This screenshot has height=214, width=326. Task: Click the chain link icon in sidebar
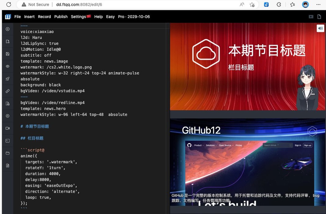(8, 91)
